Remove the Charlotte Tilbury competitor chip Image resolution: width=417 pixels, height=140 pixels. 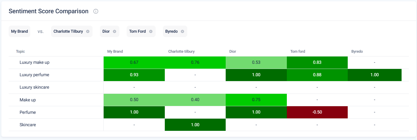pyautogui.click(x=88, y=31)
